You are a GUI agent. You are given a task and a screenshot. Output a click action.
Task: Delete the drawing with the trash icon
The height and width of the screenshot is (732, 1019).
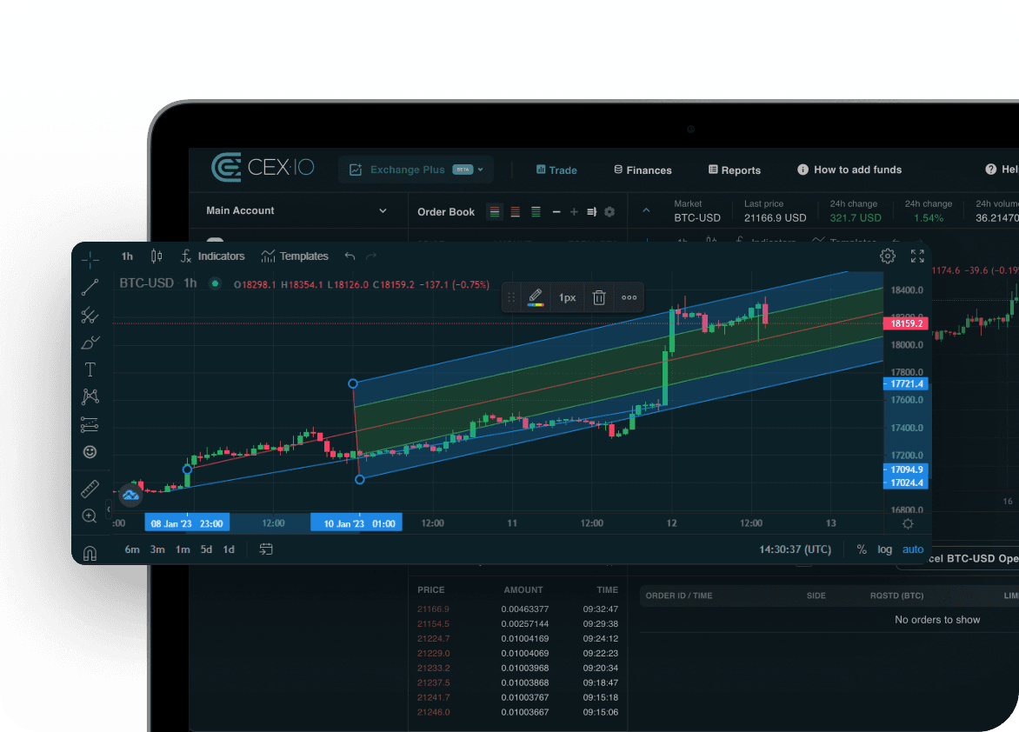pyautogui.click(x=599, y=297)
